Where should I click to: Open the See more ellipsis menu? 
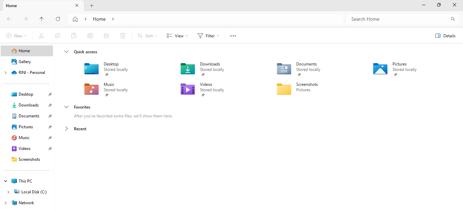point(233,36)
